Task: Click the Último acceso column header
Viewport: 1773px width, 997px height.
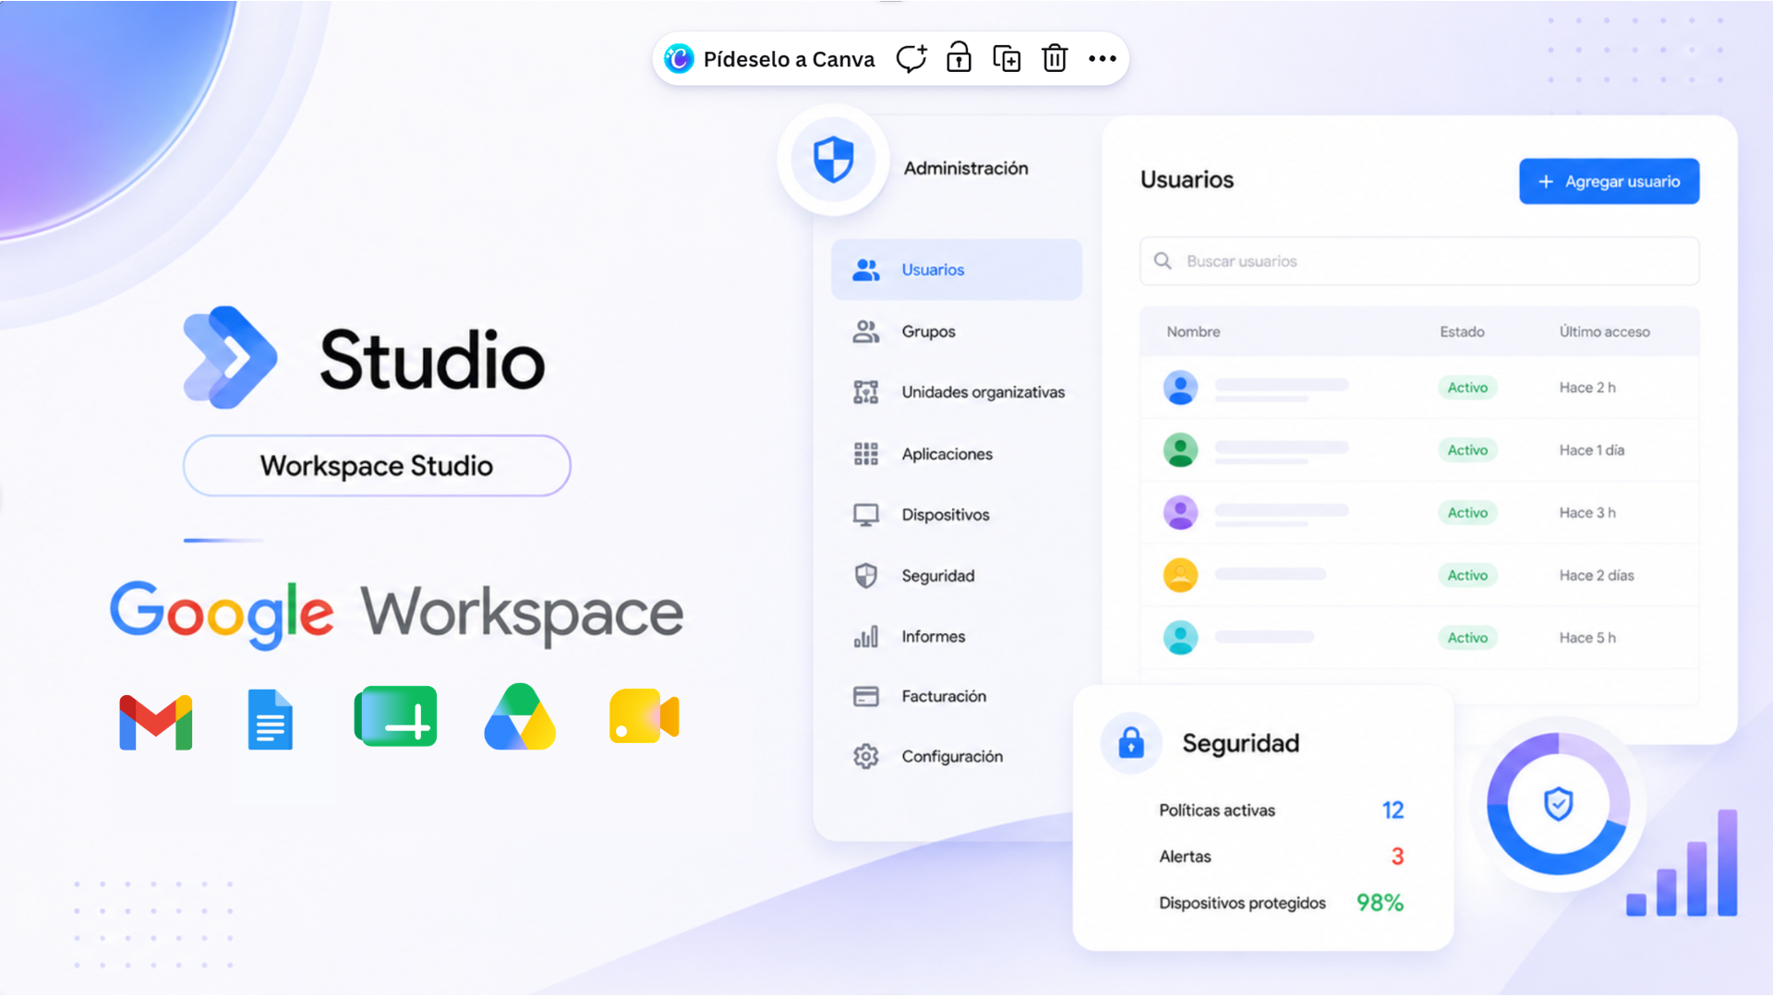Action: [1604, 332]
